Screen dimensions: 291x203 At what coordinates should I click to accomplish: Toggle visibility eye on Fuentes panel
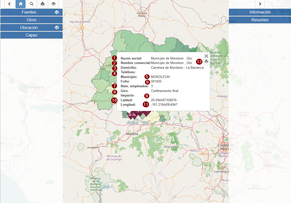[x=57, y=12]
